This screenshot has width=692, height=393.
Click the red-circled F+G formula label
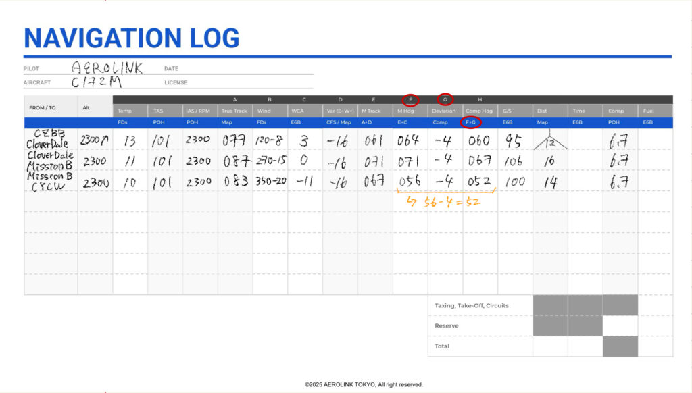click(471, 123)
